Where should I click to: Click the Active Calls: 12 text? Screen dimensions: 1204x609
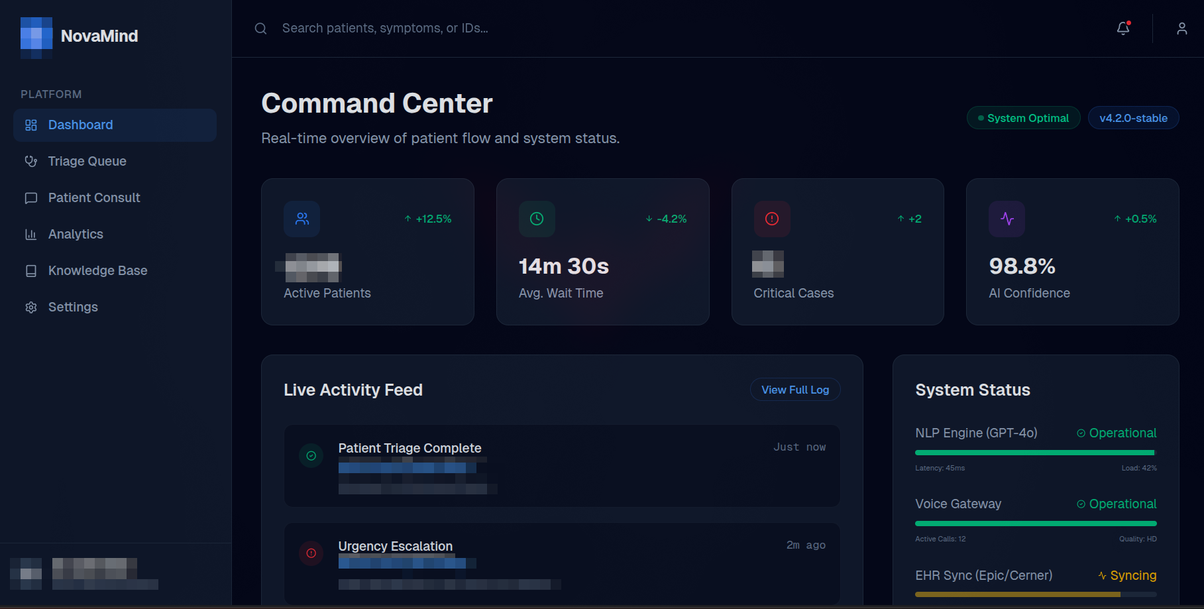940,539
